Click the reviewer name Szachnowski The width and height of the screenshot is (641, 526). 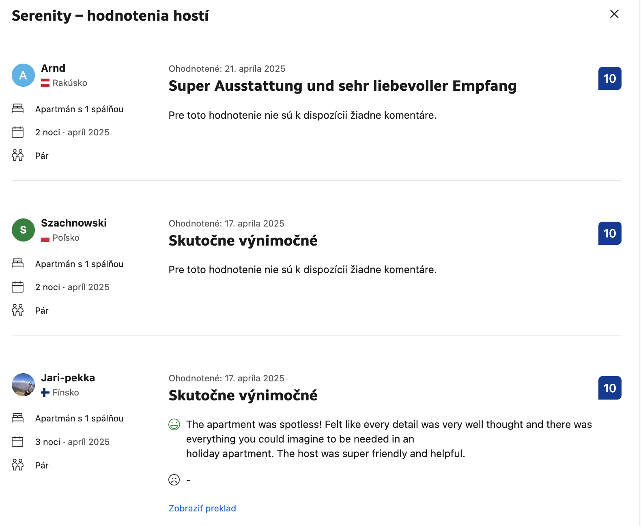74,223
